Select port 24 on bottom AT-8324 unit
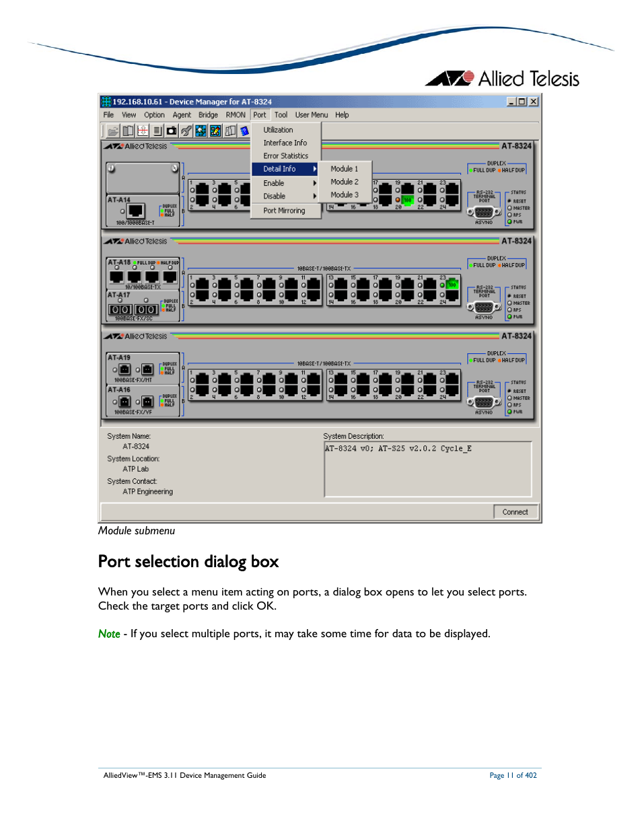Viewport: 642px width, 831px height. pos(452,390)
